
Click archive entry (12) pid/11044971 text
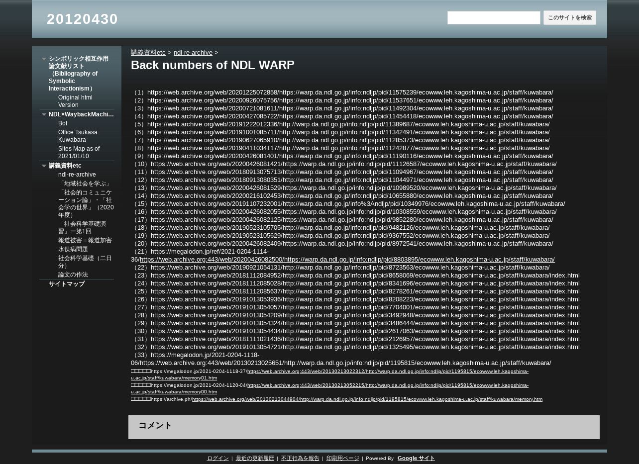click(342, 180)
